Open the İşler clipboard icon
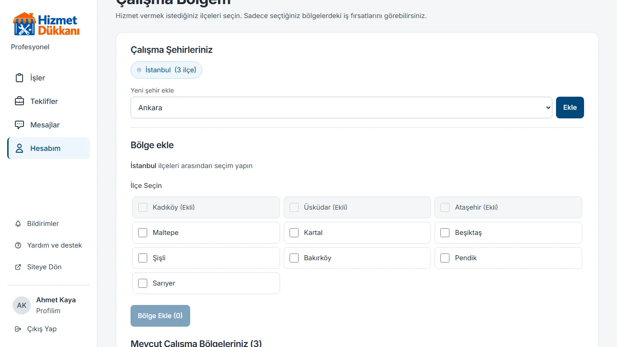Viewport: 617px width, 347px height. click(x=19, y=78)
